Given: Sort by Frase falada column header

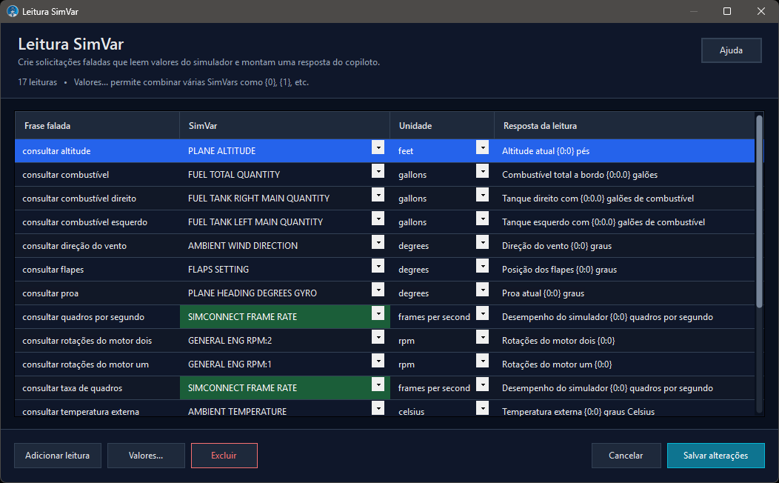Looking at the screenshot, I should (x=98, y=126).
